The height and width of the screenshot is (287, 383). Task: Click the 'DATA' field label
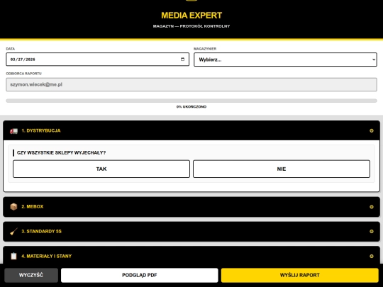[x=10, y=49]
